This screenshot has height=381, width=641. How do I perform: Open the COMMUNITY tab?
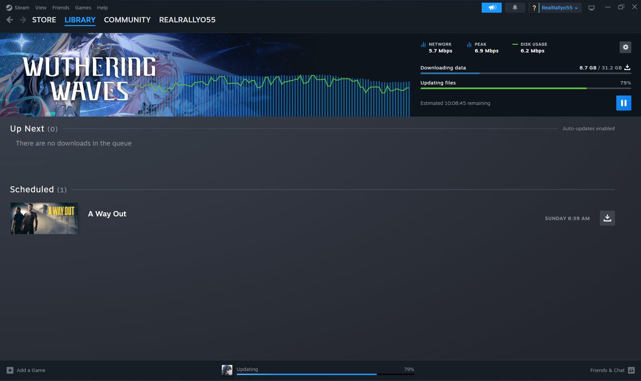pyautogui.click(x=127, y=20)
